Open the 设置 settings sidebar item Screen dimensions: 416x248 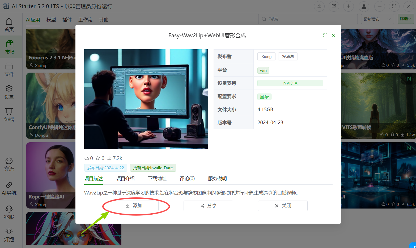pos(9,92)
